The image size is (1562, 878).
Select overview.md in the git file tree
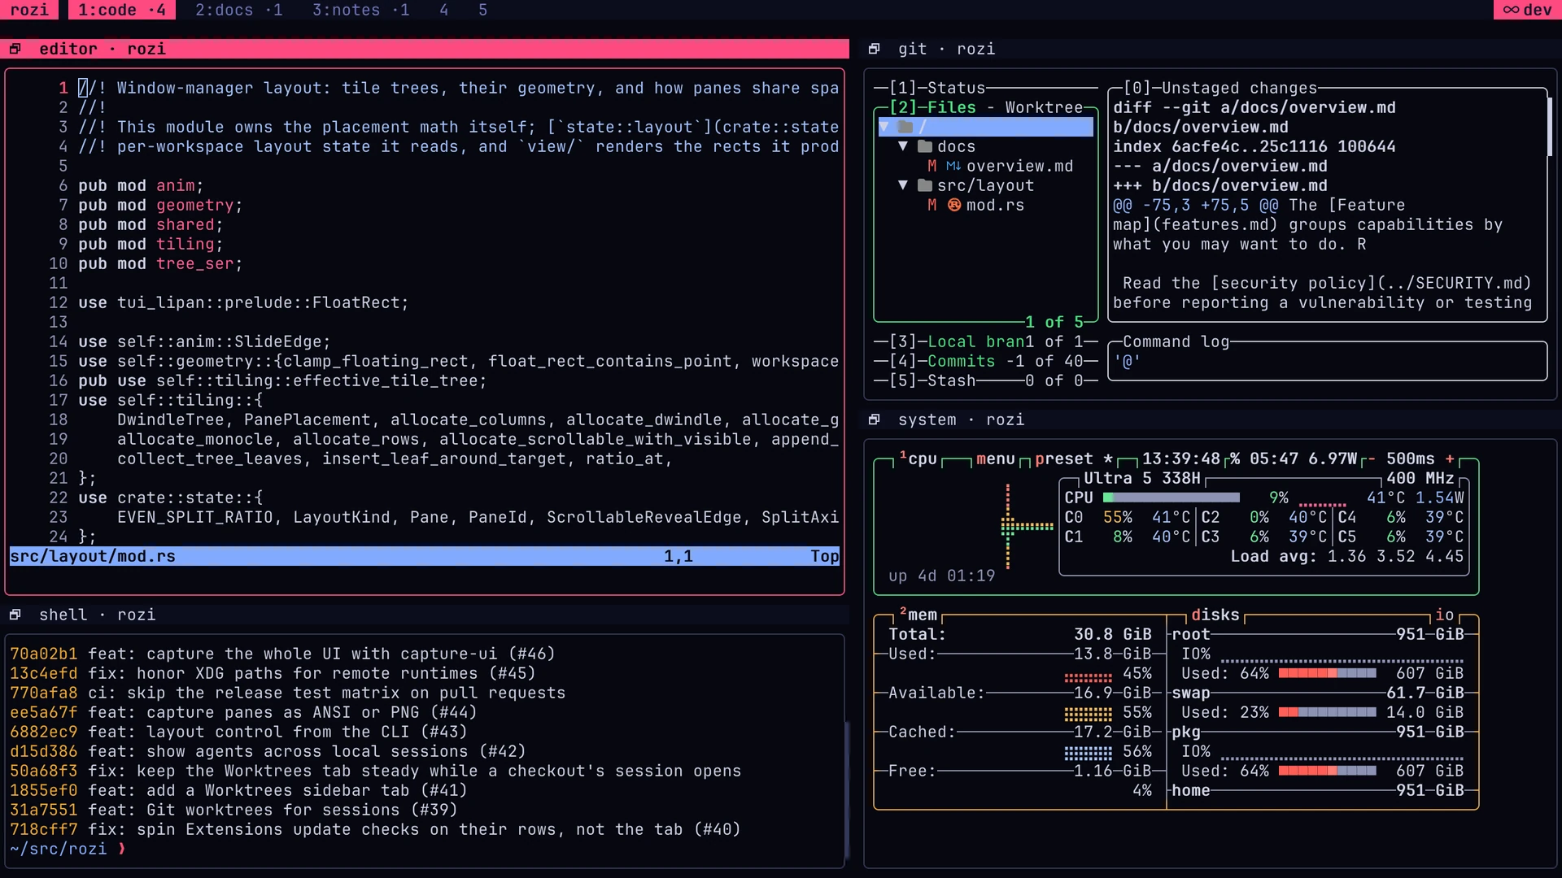click(x=1020, y=166)
